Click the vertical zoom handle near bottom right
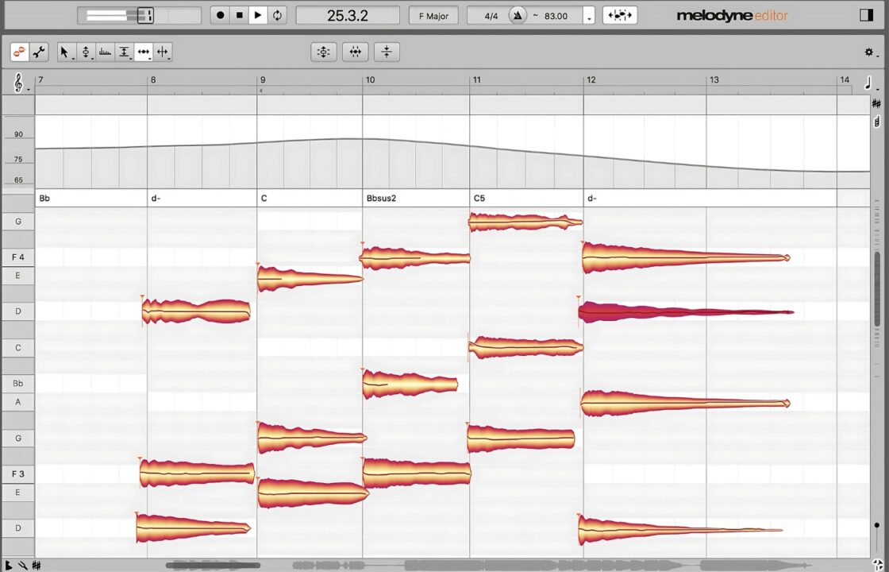 pyautogui.click(x=877, y=526)
